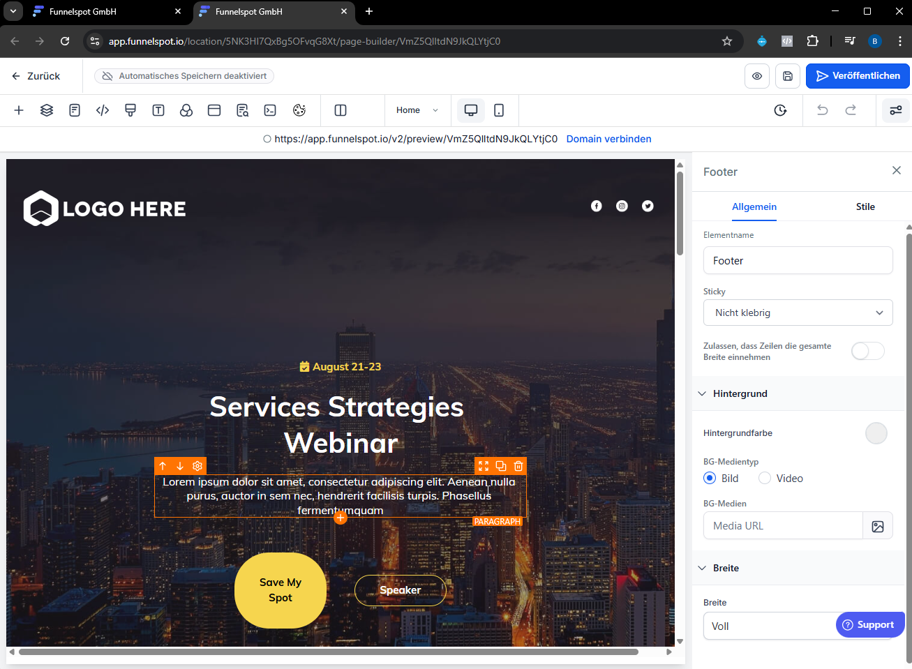Open the typography T icon
This screenshot has height=669, width=912.
158,110
